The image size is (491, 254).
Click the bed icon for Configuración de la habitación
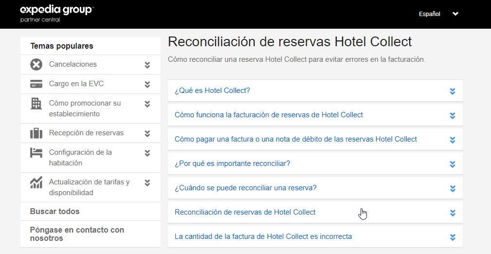[x=36, y=152]
